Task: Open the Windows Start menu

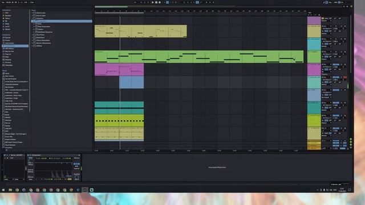Action: [x=3, y=190]
